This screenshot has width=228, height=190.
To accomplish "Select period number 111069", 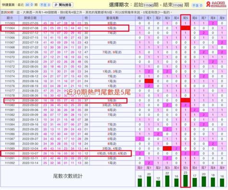I will (x=10, y=52).
